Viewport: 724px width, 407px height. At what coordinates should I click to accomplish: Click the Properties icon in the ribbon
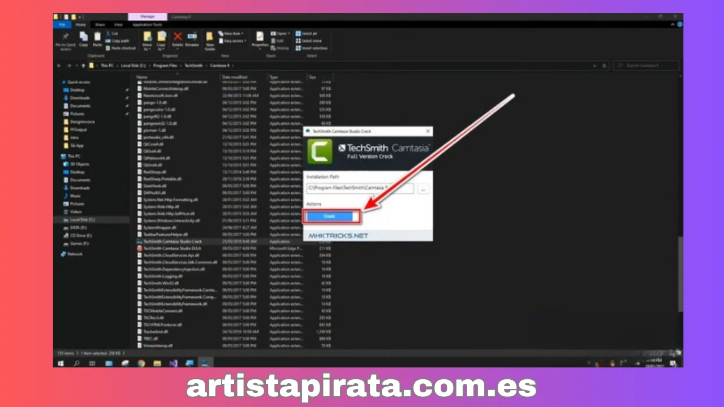click(x=260, y=37)
